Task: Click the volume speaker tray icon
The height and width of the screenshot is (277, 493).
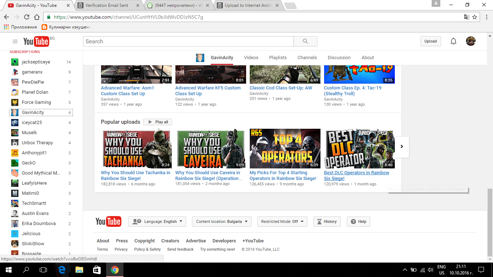Action: point(430,270)
